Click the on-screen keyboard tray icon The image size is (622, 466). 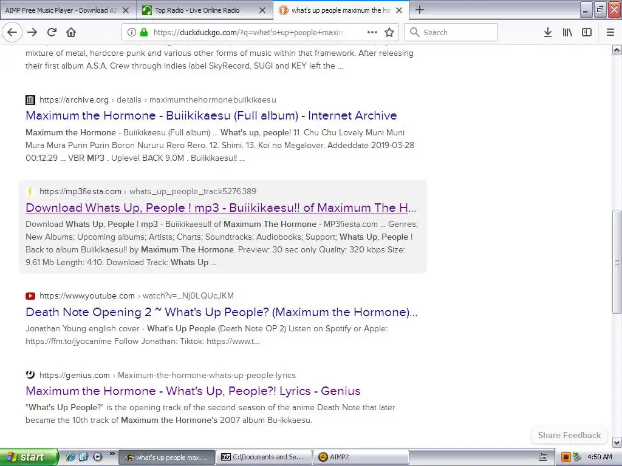[x=542, y=458]
